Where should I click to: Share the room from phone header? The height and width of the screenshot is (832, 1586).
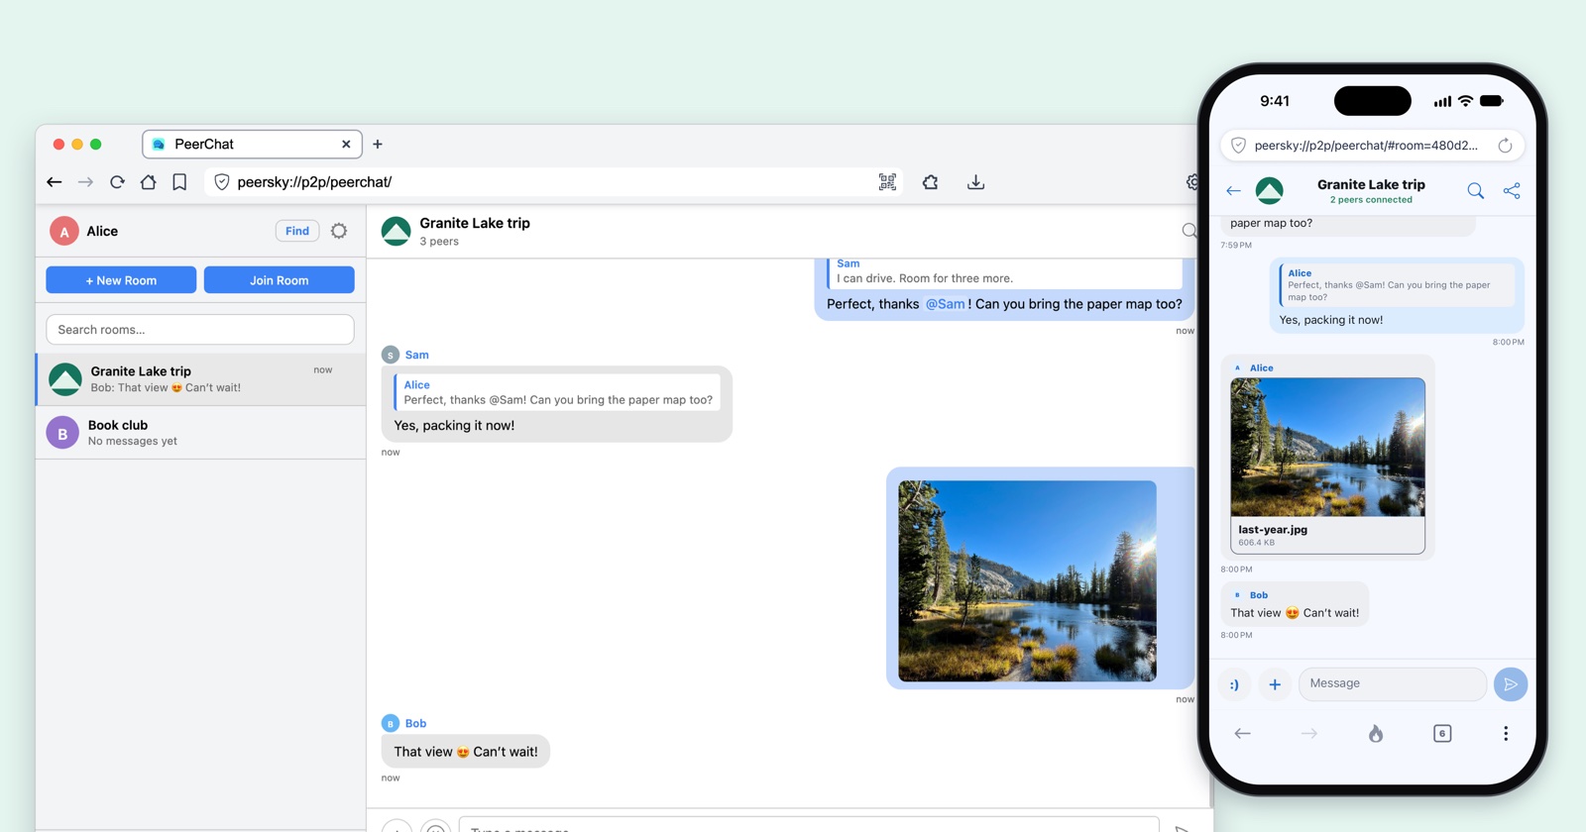coord(1512,190)
